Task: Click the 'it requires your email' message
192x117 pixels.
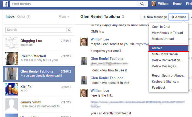Action: point(106,51)
